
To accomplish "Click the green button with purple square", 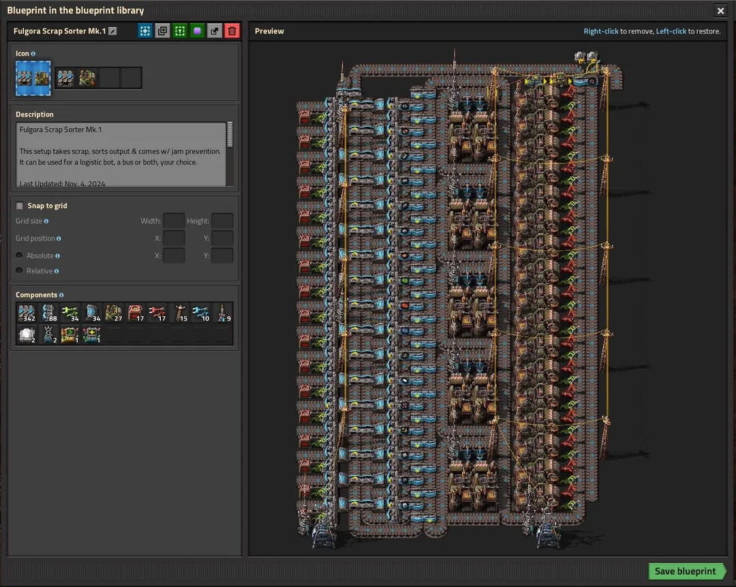I will 197,31.
